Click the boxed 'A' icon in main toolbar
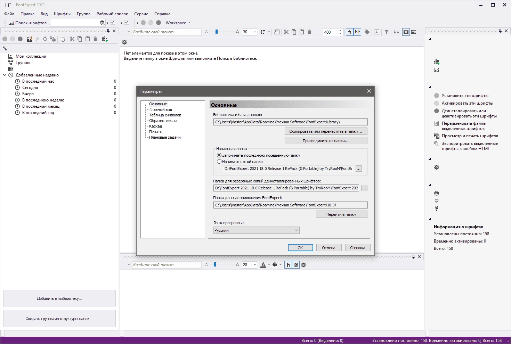The image size is (511, 344). [x=377, y=32]
